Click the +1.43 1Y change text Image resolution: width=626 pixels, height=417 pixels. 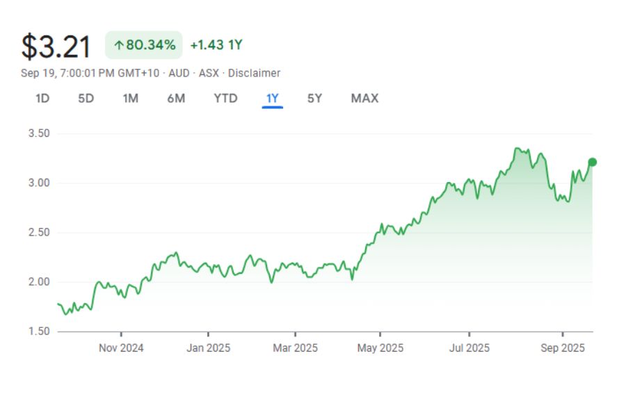coord(216,45)
